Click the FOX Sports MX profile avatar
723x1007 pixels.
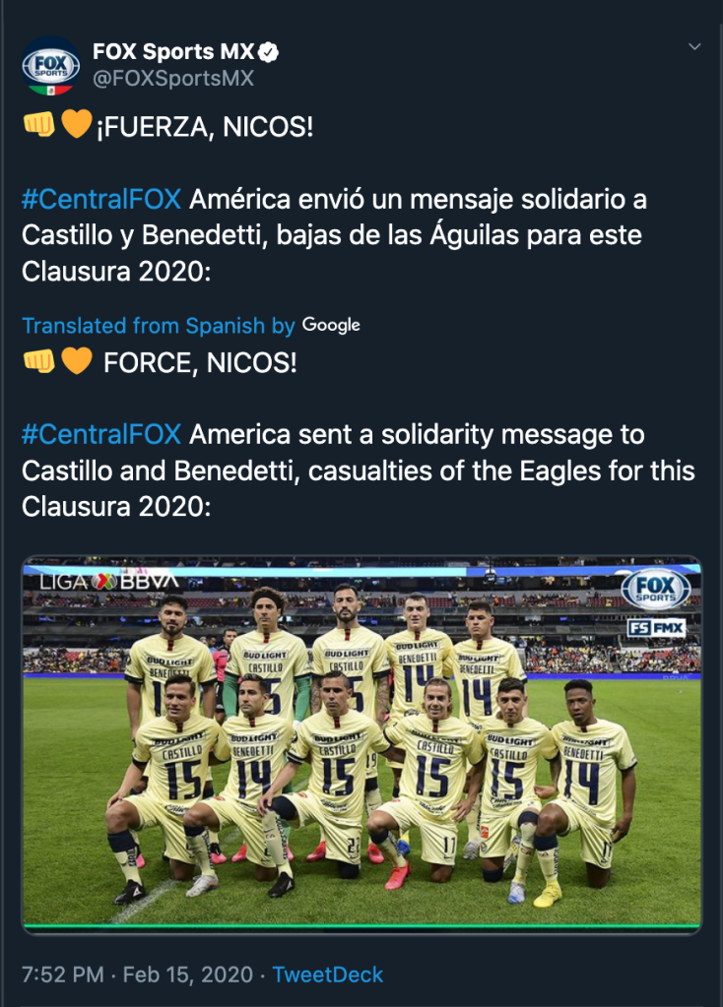point(51,65)
